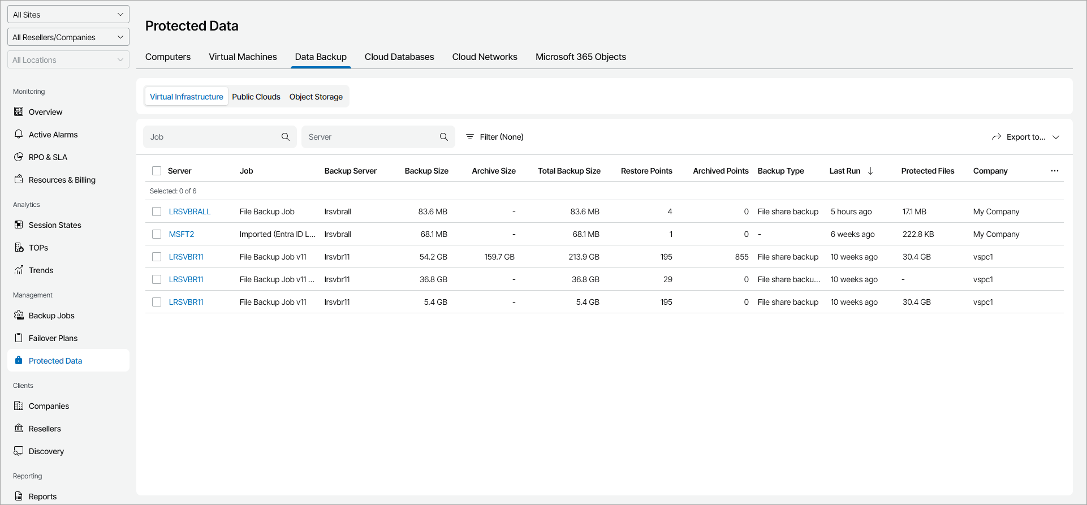The width and height of the screenshot is (1087, 505).
Task: Open the LRSVBRALL server link
Action: point(189,212)
